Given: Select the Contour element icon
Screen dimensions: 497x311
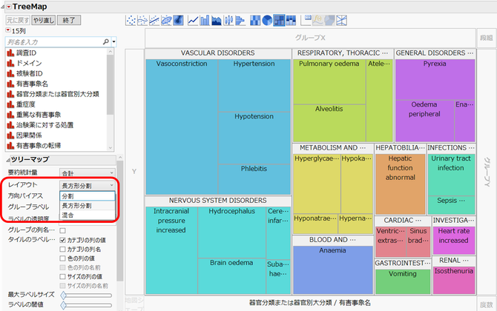Looking at the screenshot, I should (178, 21).
